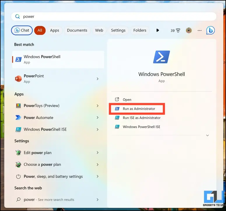The height and width of the screenshot is (211, 226).
Task: Open the three-dot more options menu
Action: point(199,30)
